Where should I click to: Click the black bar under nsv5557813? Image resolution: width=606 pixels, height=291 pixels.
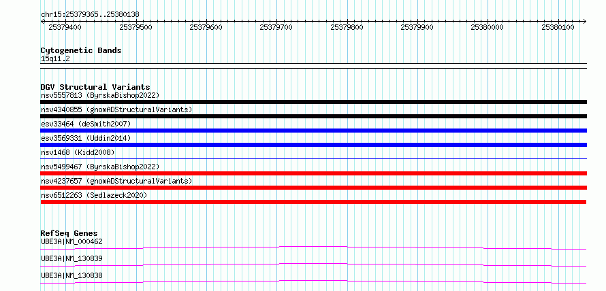click(313, 102)
